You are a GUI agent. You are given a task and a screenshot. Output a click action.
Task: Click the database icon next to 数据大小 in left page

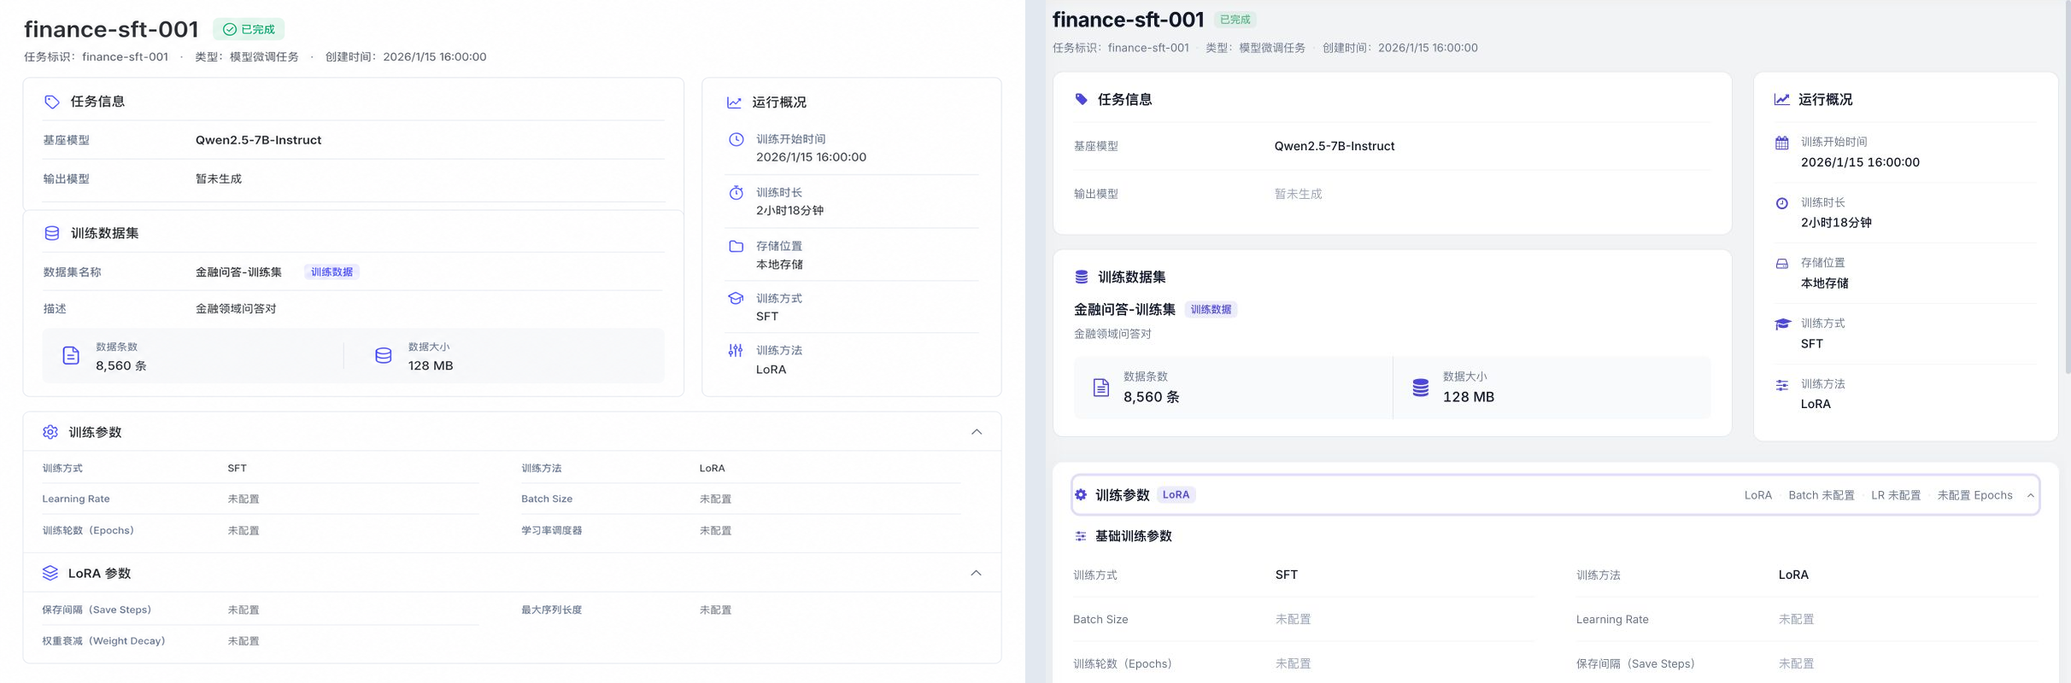384,356
